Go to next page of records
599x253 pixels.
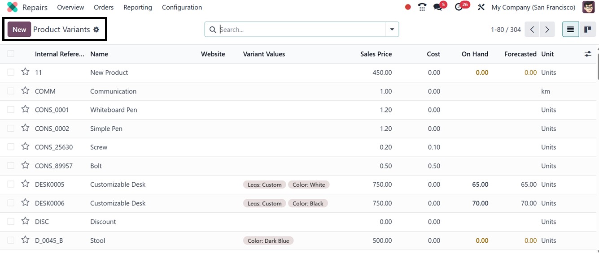click(x=547, y=30)
